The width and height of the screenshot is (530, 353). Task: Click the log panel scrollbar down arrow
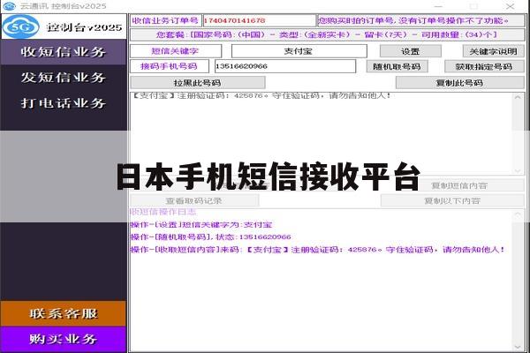tap(518, 347)
